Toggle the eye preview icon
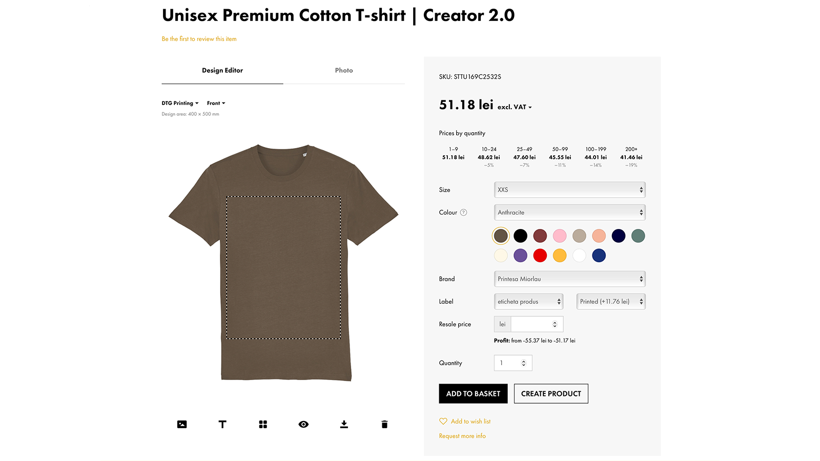Image resolution: width=820 pixels, height=461 pixels. (303, 424)
